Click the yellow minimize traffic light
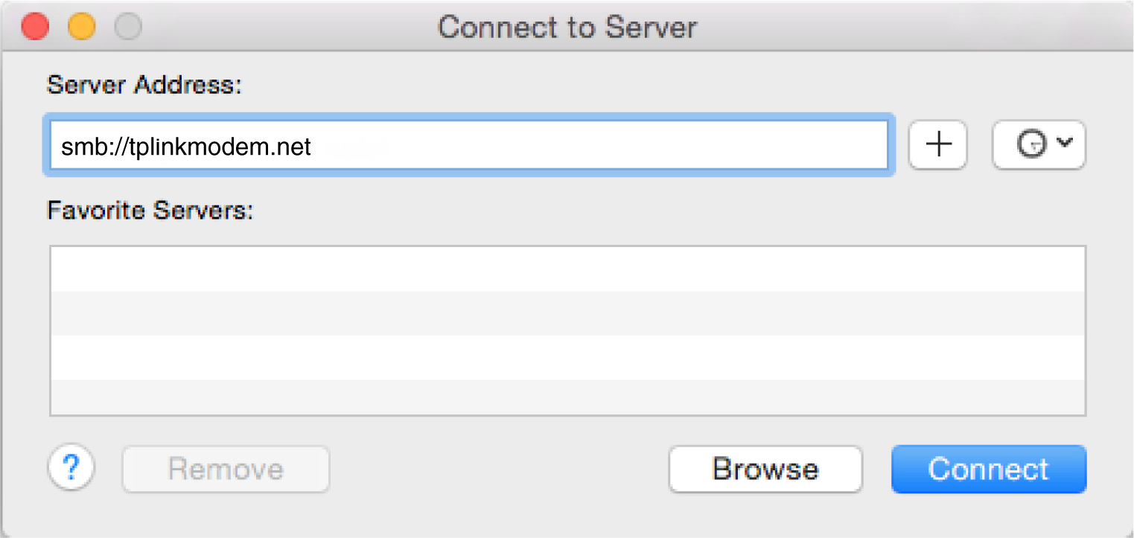1134x538 pixels. 82,25
